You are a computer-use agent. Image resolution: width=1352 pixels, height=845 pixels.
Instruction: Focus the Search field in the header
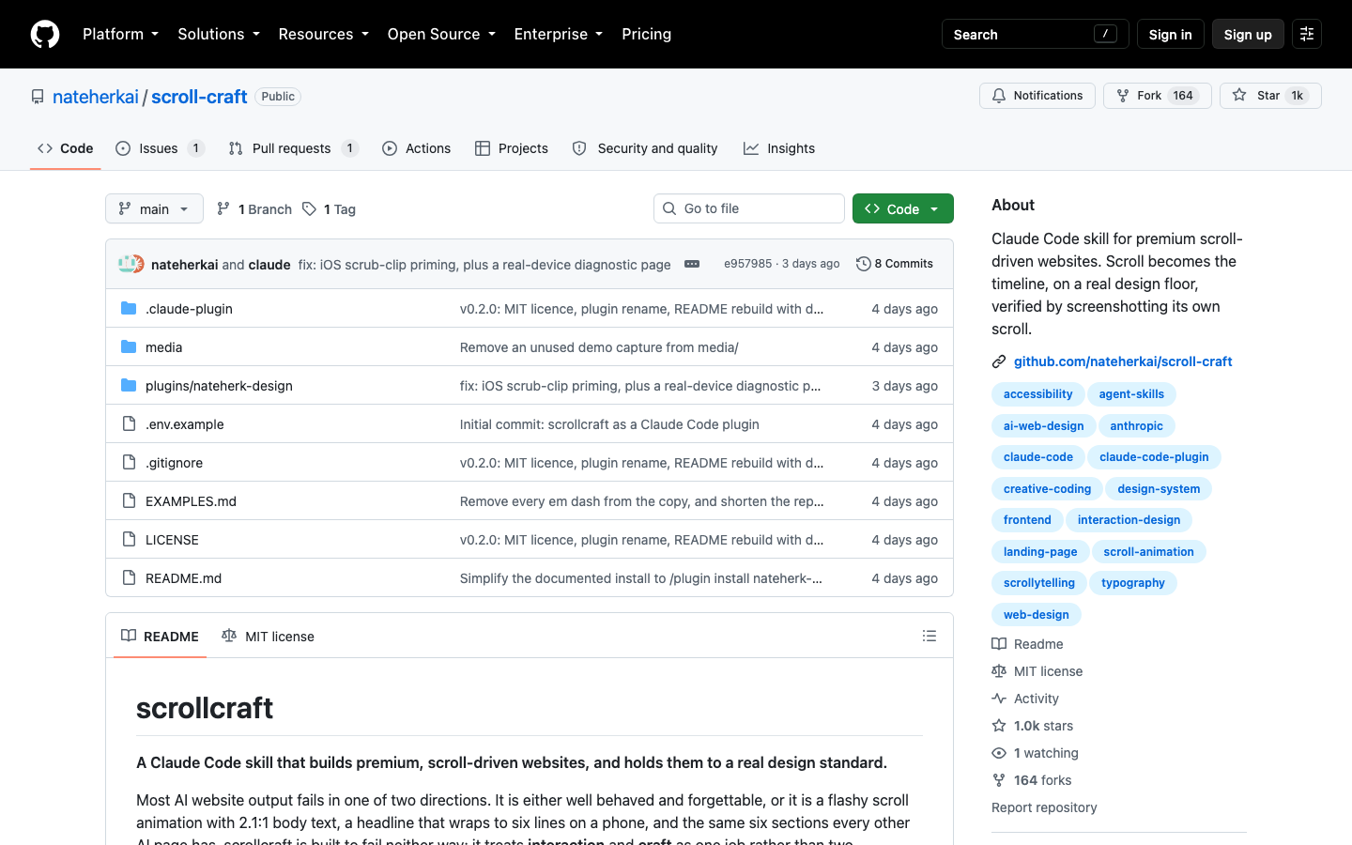point(1035,34)
